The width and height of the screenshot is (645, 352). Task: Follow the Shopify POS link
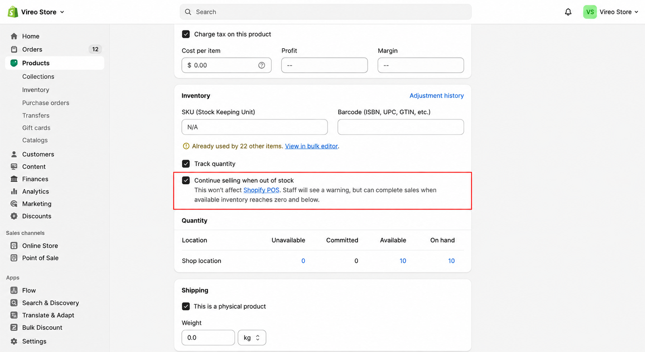point(261,190)
